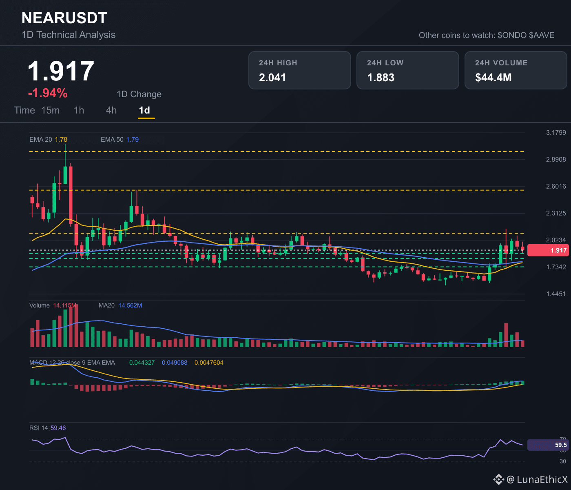Open the 24H LOW stat card
The image size is (571, 490).
coord(408,70)
